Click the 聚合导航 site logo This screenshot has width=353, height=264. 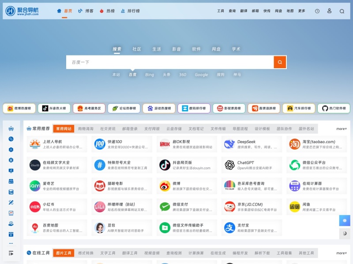click(22, 11)
